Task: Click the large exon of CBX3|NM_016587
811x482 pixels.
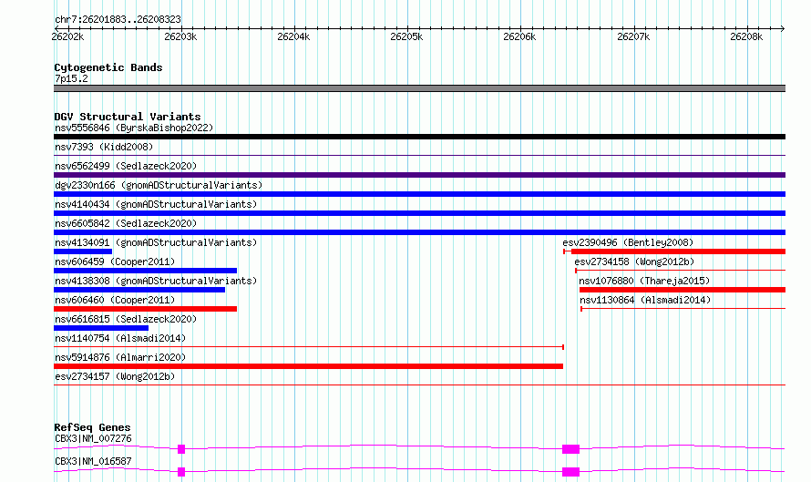Action: [x=571, y=472]
